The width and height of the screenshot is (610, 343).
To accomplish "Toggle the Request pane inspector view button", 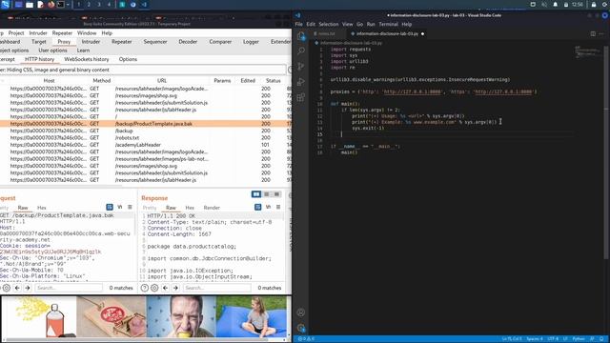I will (110, 207).
